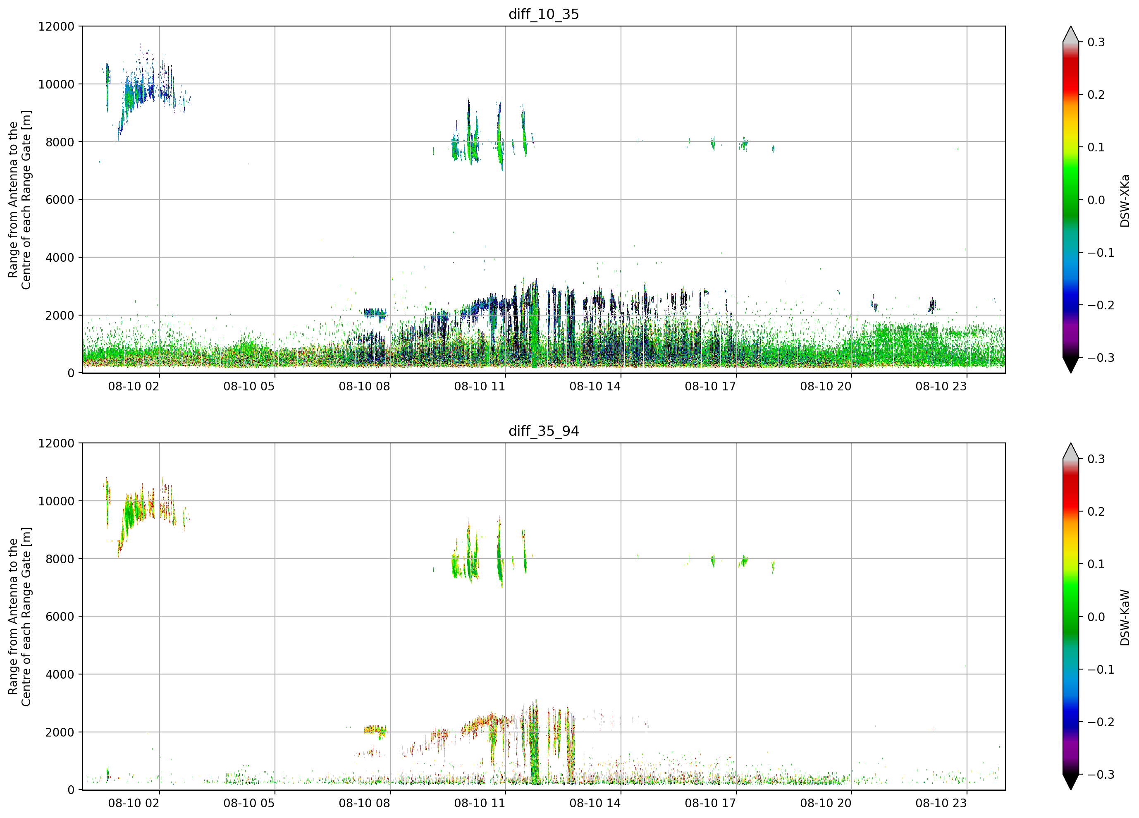
Task: Click the bottom plot 8000 y-axis tick
Action: [x=60, y=559]
